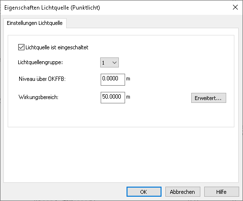243x201 pixels.
Task: Click the 'Lichtquellengruppe:' label
Action: 40,62
